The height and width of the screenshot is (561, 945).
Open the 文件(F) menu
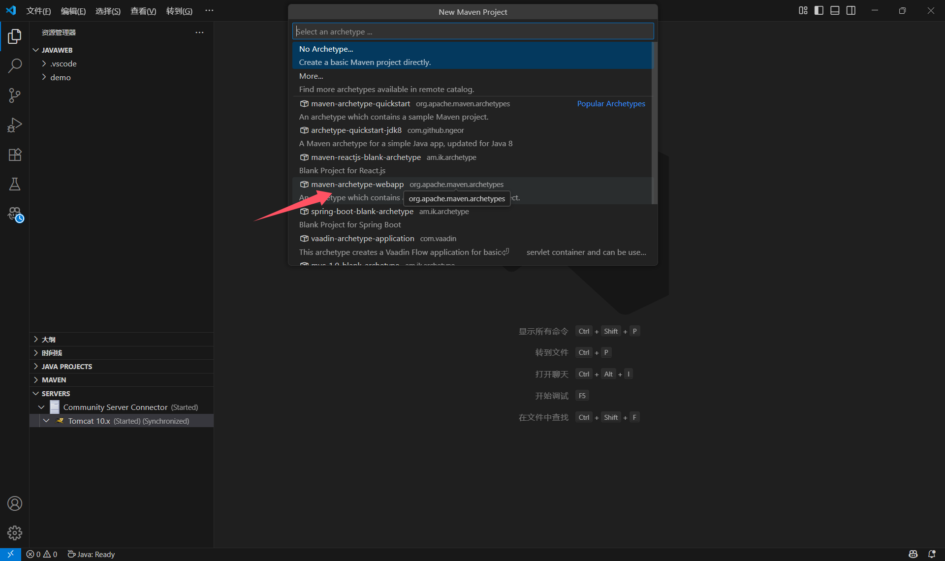[x=38, y=11]
